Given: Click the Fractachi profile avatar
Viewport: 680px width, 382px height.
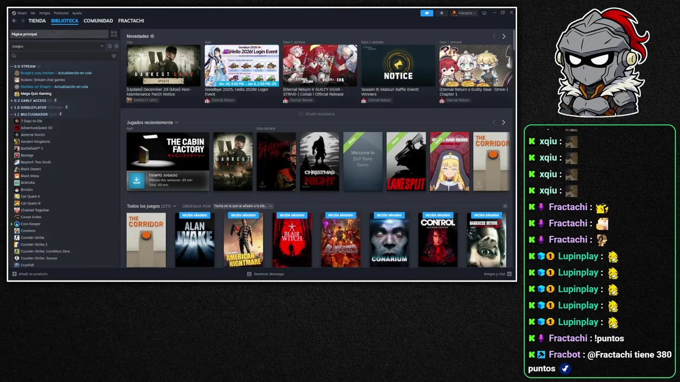Looking at the screenshot, I should (x=454, y=13).
